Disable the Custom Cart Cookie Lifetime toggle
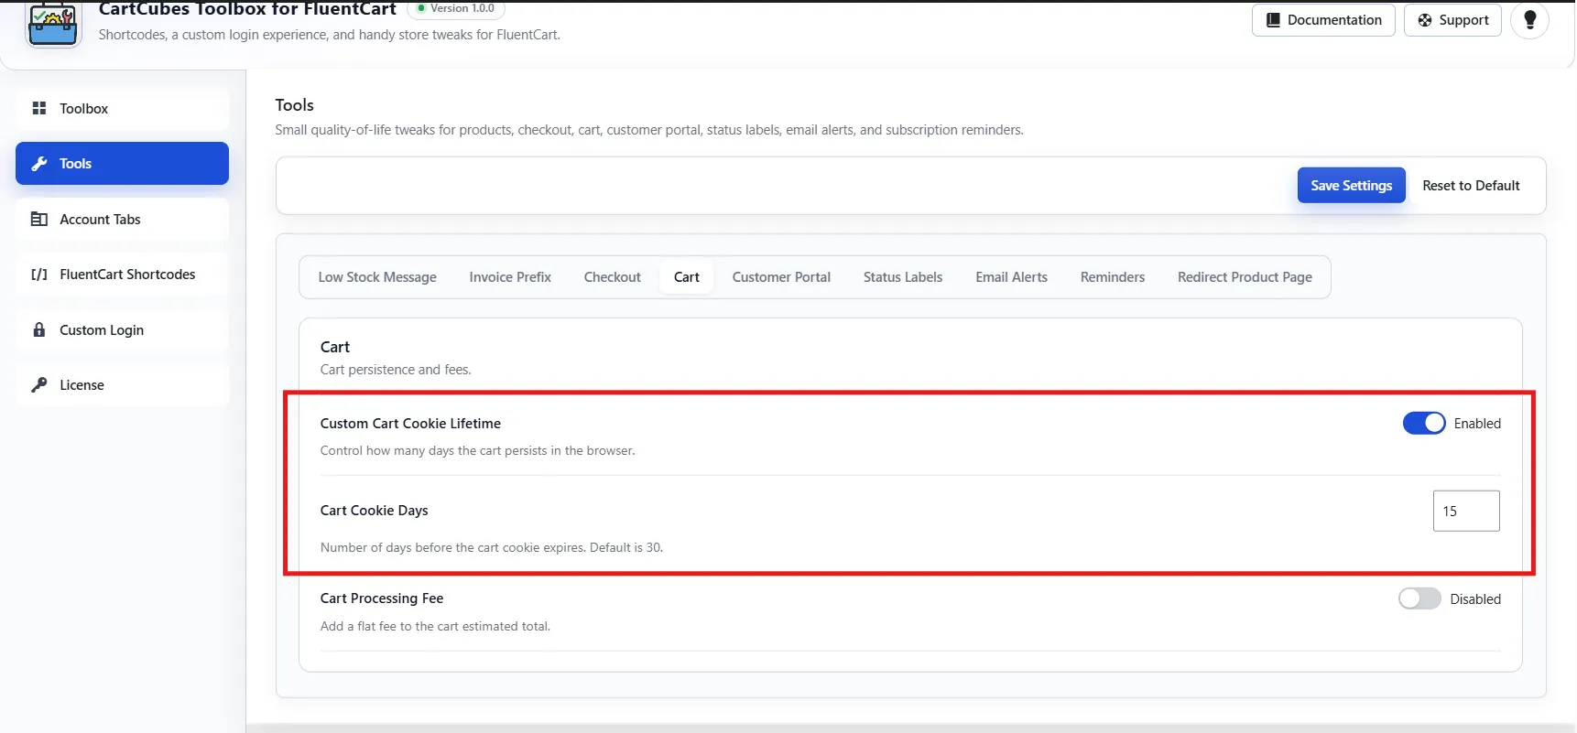Image resolution: width=1577 pixels, height=733 pixels. coord(1424,423)
